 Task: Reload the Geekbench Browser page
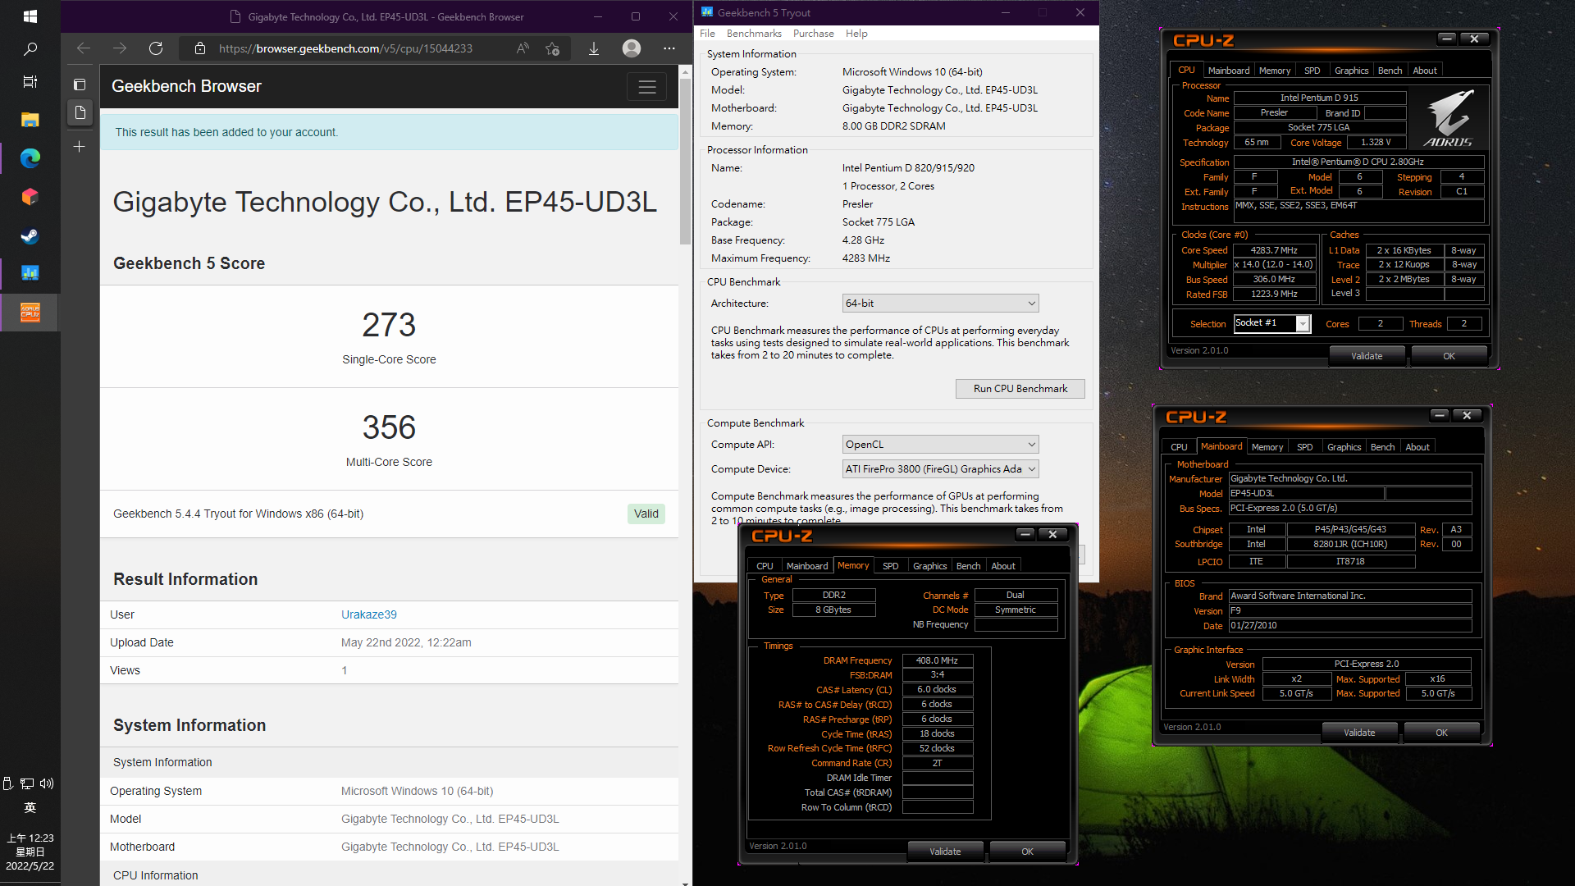tap(156, 48)
